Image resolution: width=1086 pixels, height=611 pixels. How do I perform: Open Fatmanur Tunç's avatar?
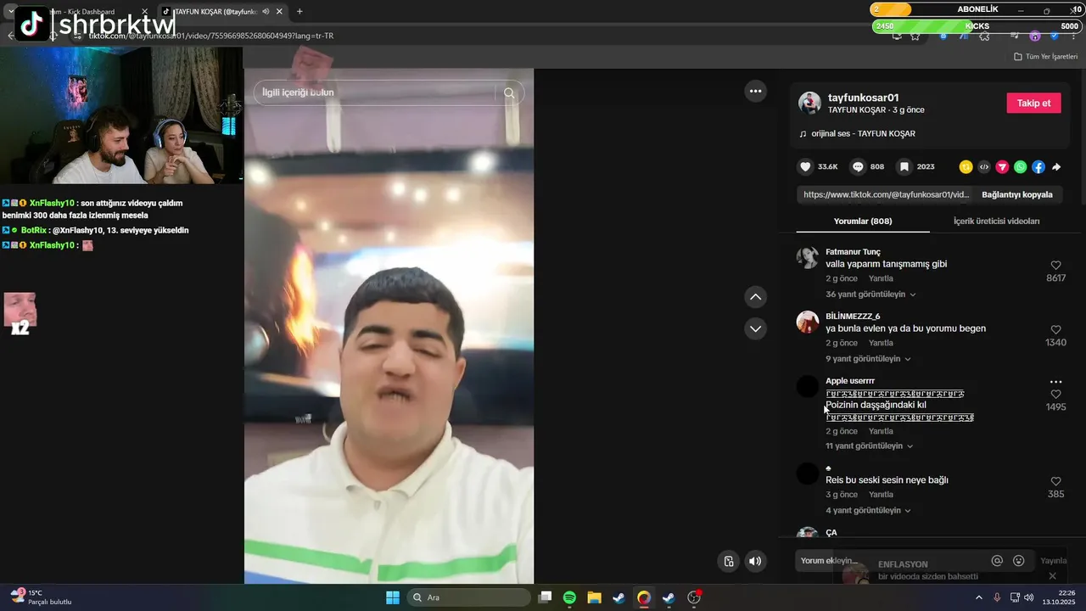tap(808, 258)
